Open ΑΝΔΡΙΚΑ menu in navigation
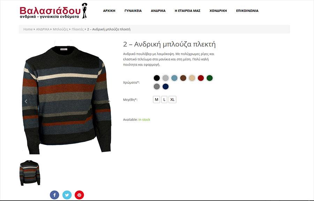Image resolution: width=314 pixels, height=201 pixels. click(158, 11)
